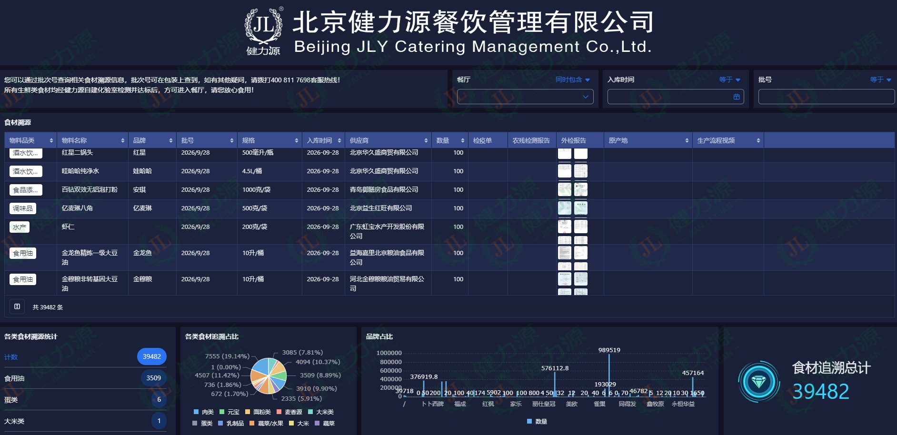Click the 蛋类 color swatch in pie legend

tap(195, 423)
